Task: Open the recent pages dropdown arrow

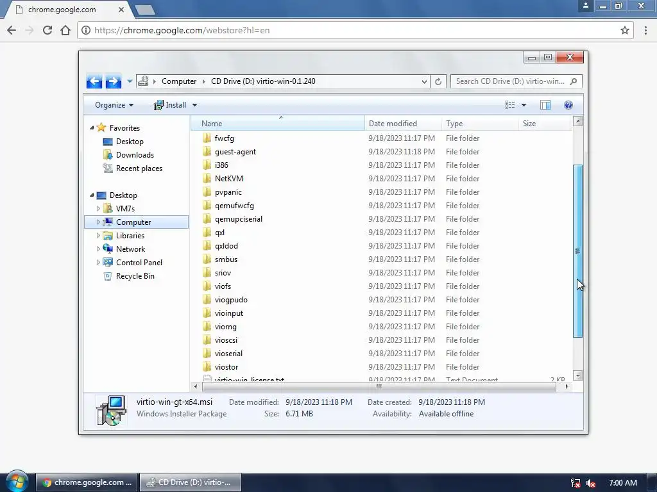Action: (x=130, y=81)
